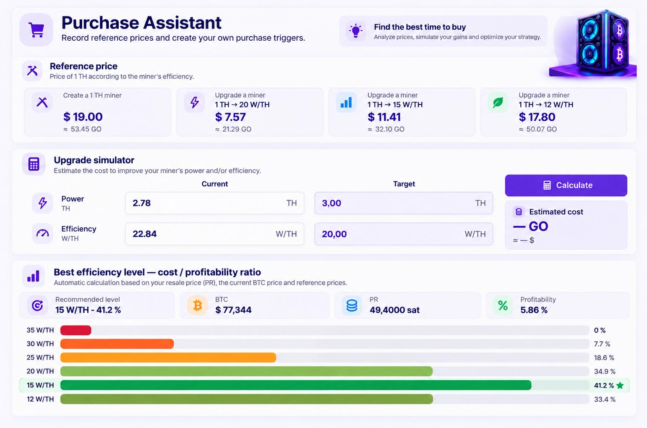Click the light bulb icon in tip banner
This screenshot has height=428, width=647.
coord(356,31)
